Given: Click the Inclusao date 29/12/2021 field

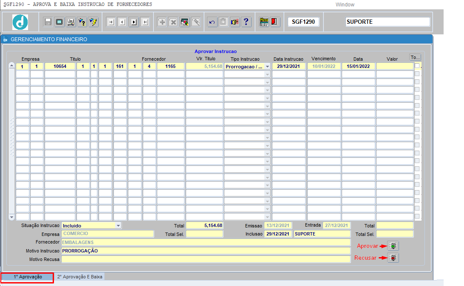Looking at the screenshot, I should tap(278, 234).
